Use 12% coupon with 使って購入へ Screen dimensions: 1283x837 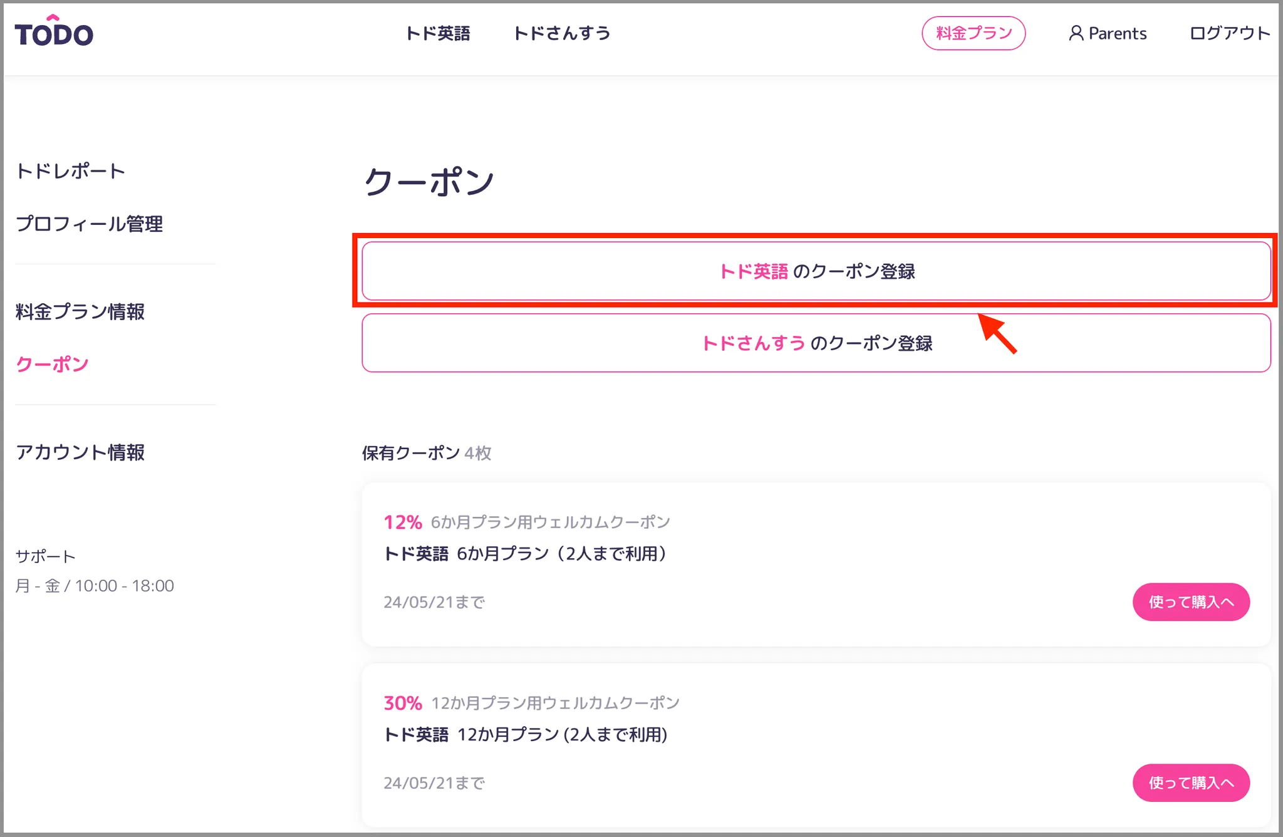pos(1190,602)
